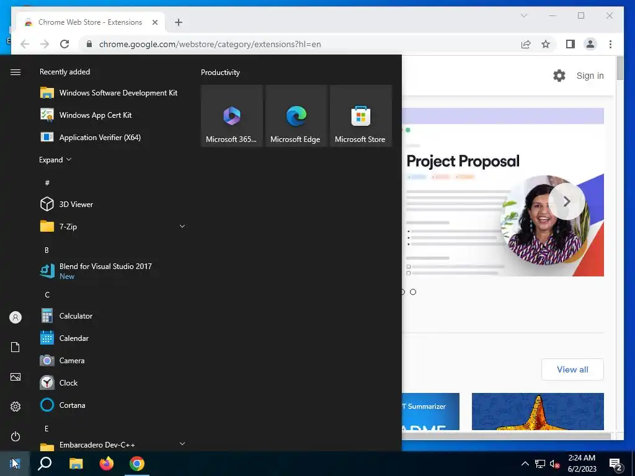The height and width of the screenshot is (476, 635).
Task: Advance carousel with next arrow
Action: 567,201
